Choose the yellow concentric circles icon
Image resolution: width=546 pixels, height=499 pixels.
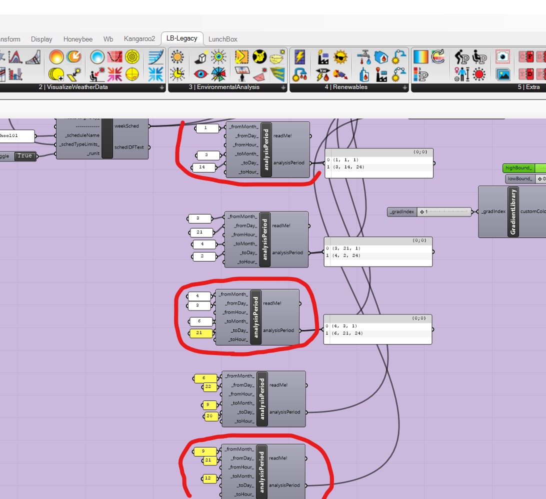[x=132, y=57]
